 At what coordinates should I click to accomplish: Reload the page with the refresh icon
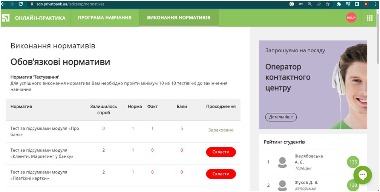(x=21, y=4)
